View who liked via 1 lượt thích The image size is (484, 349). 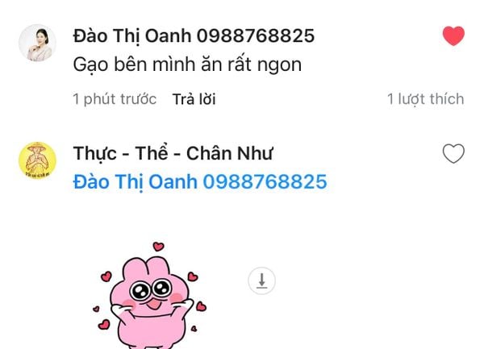(x=426, y=99)
